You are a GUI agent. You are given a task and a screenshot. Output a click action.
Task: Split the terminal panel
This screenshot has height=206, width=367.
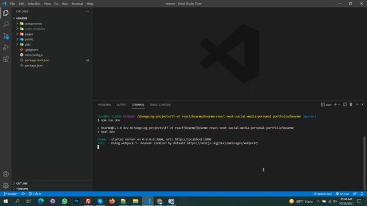(x=345, y=105)
